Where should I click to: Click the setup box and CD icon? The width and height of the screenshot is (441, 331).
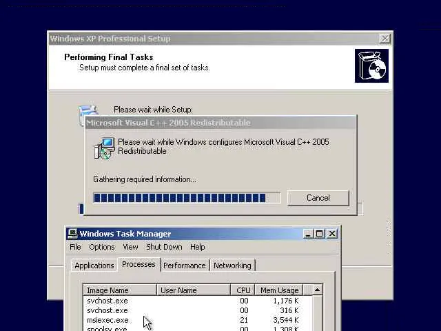tap(371, 66)
